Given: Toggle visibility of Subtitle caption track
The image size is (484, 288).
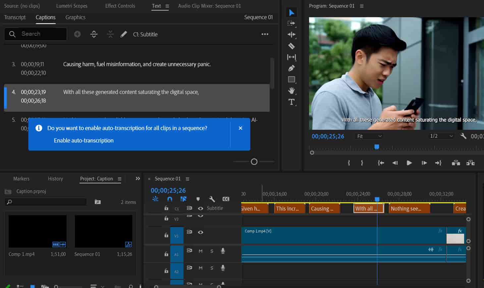Looking at the screenshot, I should click(x=200, y=208).
